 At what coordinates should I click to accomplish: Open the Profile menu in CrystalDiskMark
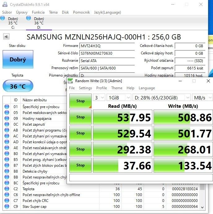point(102,88)
